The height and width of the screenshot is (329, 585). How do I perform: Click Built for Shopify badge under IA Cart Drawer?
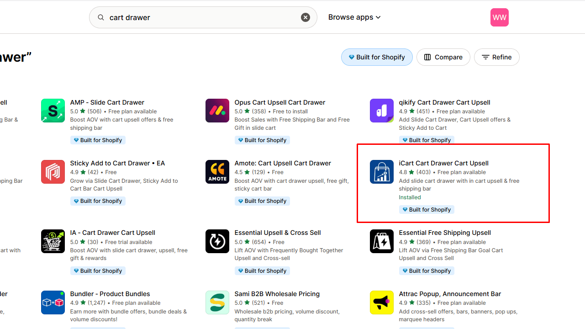coord(98,271)
